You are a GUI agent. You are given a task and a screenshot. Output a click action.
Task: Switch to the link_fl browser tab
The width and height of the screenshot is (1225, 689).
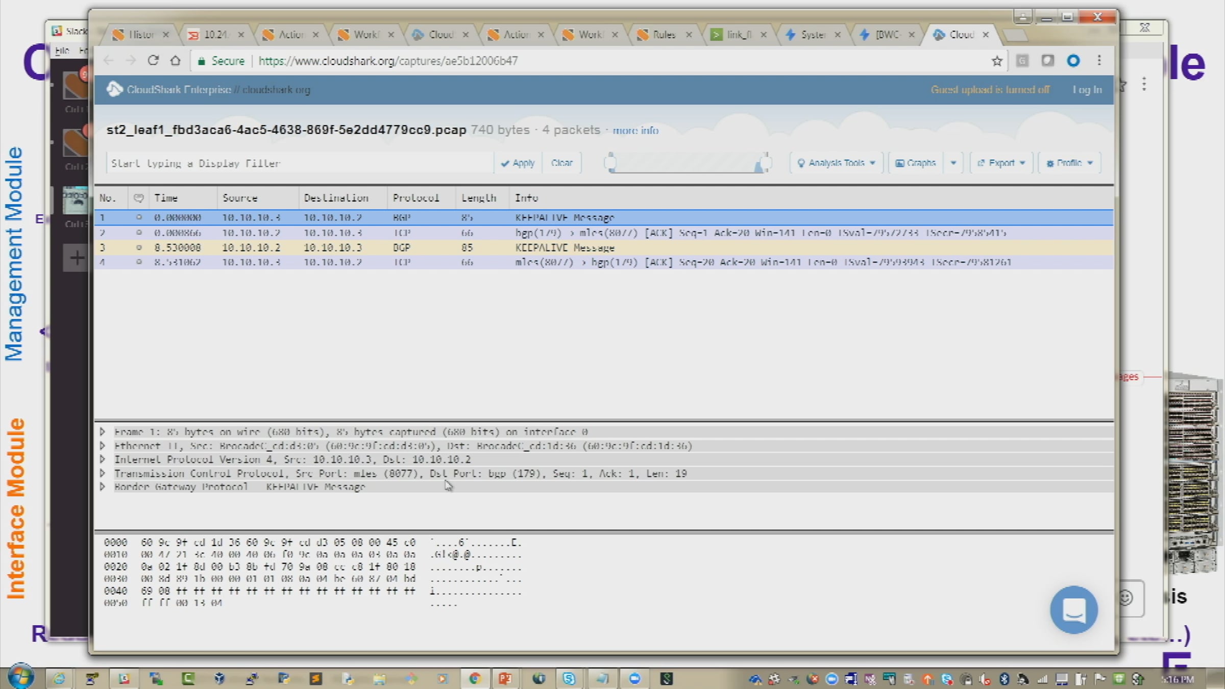tap(738, 35)
